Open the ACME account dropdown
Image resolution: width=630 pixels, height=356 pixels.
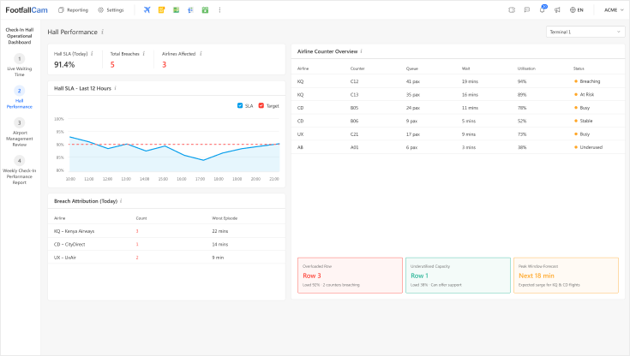click(x=615, y=9)
